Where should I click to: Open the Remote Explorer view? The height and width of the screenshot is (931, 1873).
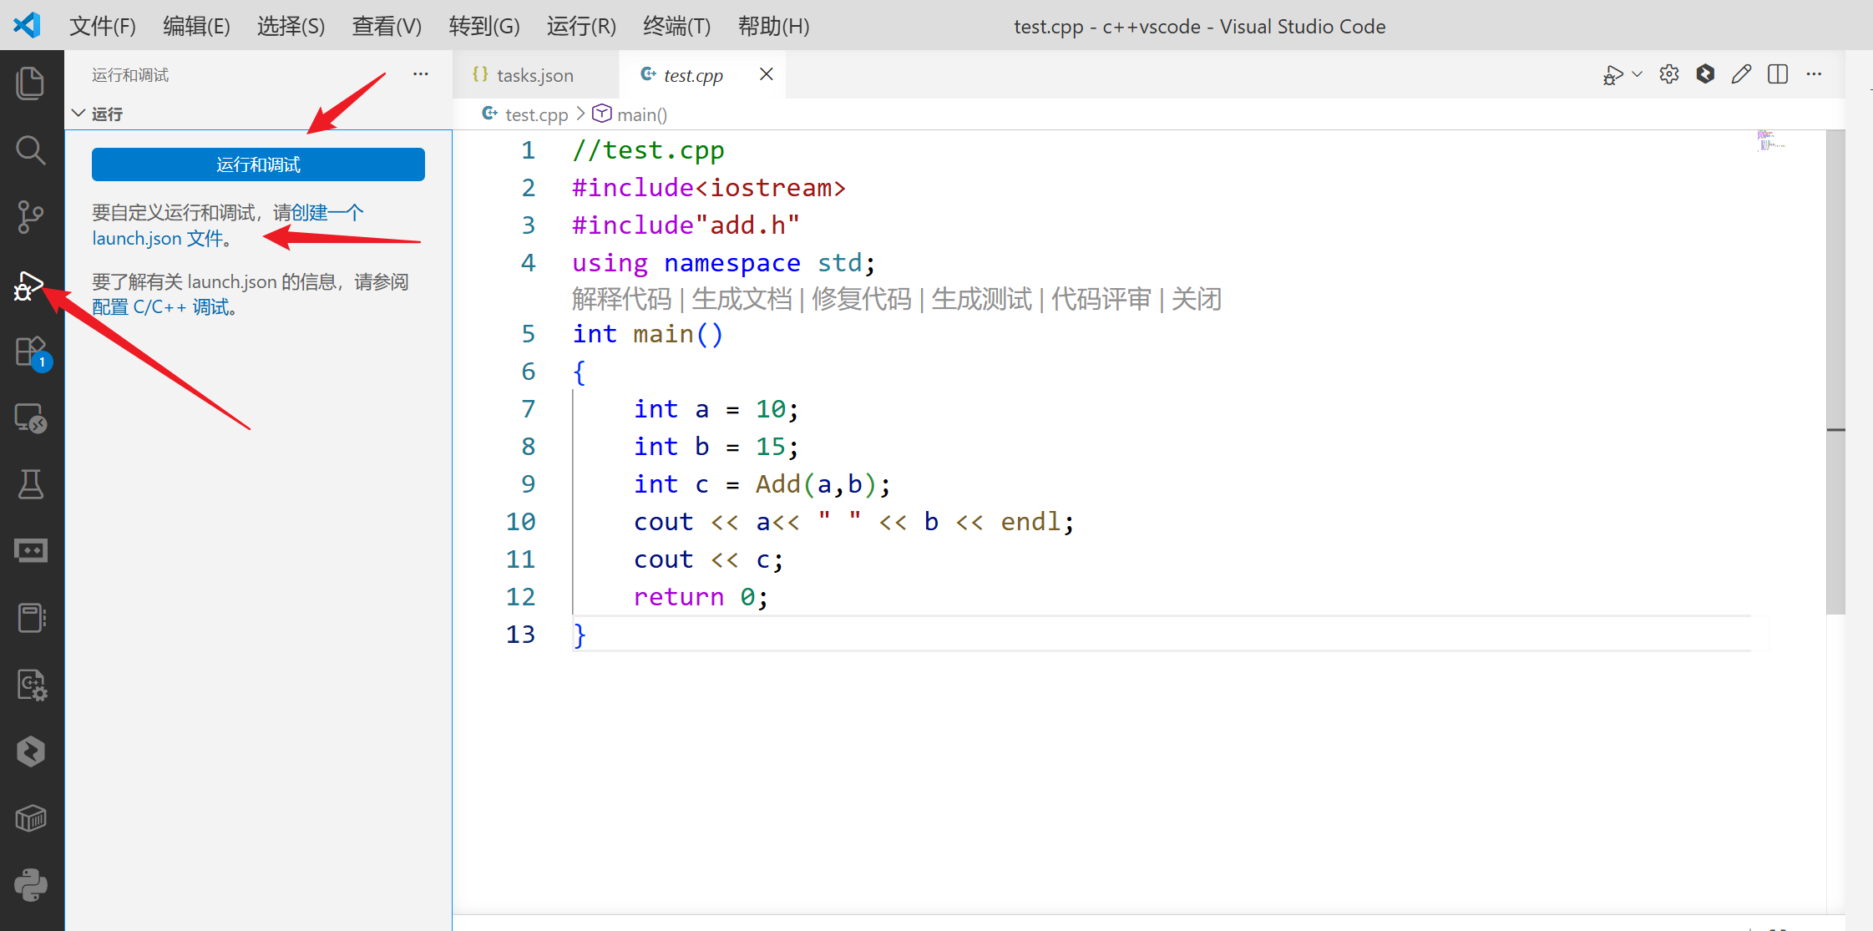31,418
